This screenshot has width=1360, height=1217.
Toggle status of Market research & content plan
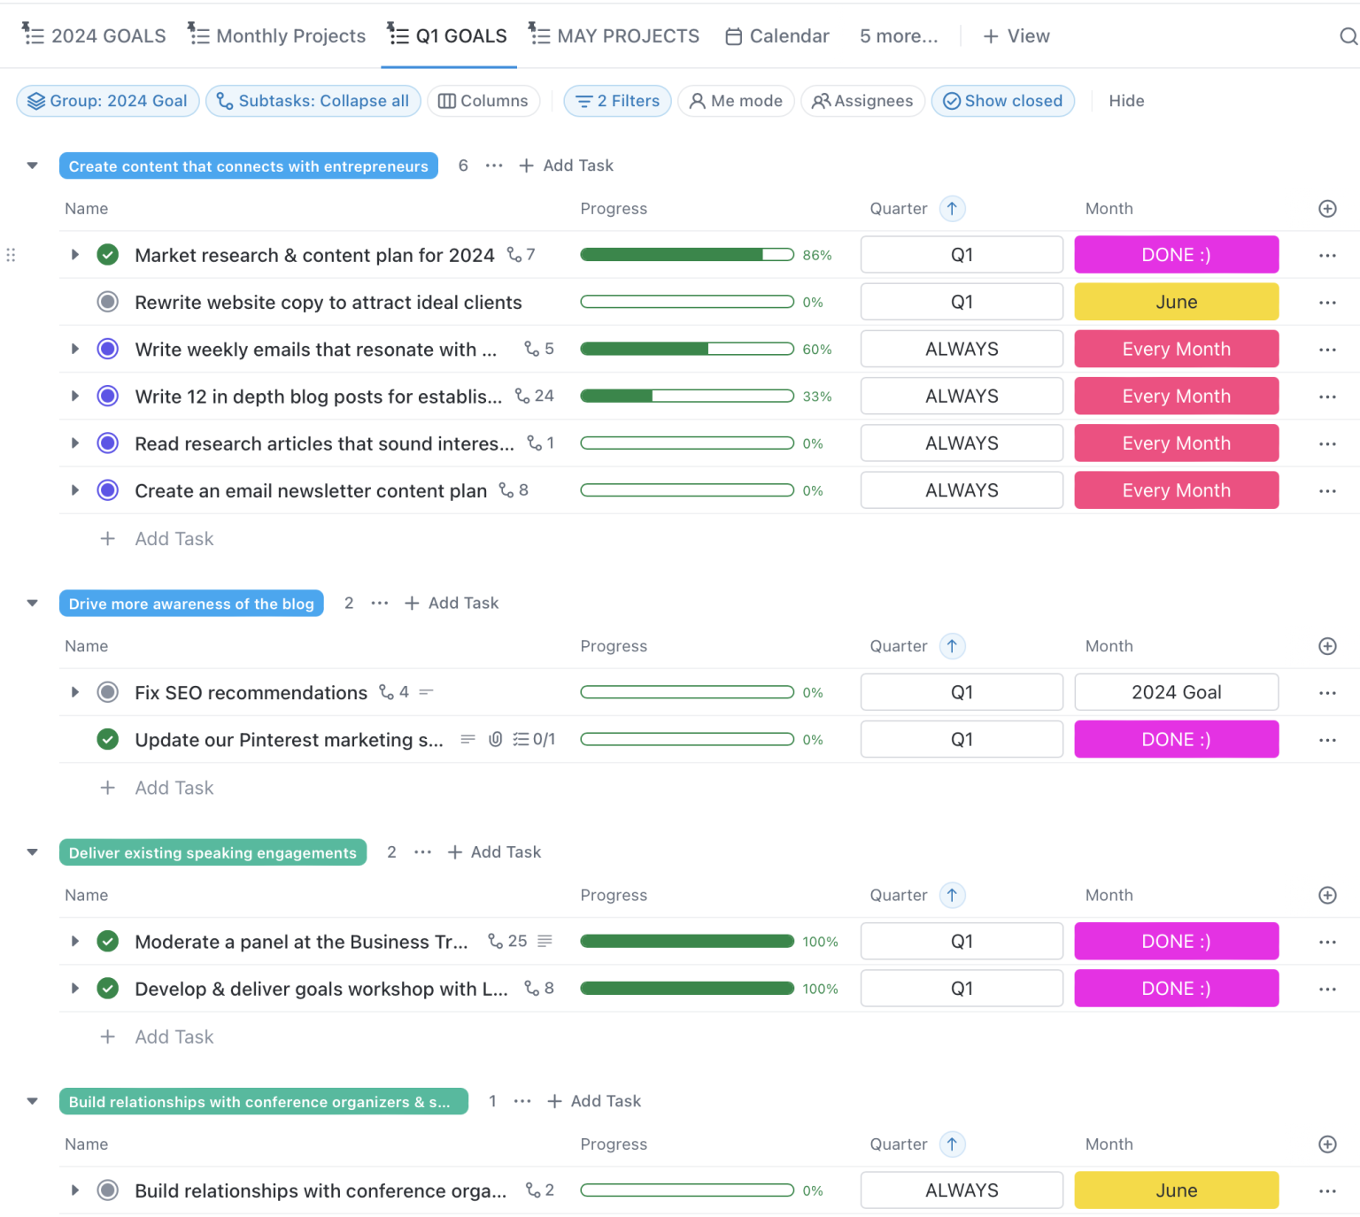[x=108, y=255]
